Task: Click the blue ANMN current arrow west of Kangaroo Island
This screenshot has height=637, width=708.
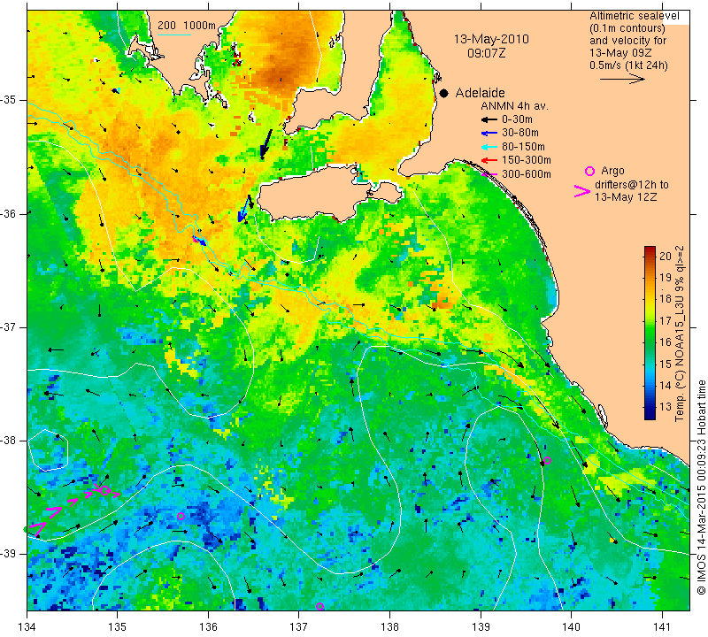Action: (244, 209)
